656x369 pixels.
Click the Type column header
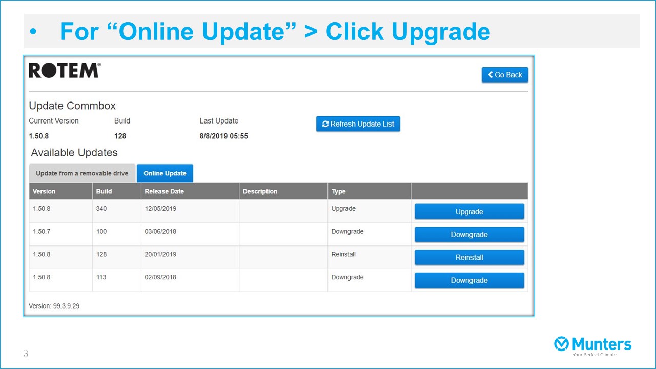coord(338,191)
